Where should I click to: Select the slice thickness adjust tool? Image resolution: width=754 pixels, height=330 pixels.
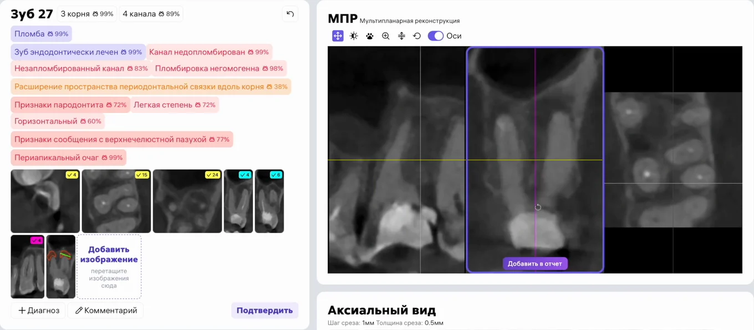401,36
